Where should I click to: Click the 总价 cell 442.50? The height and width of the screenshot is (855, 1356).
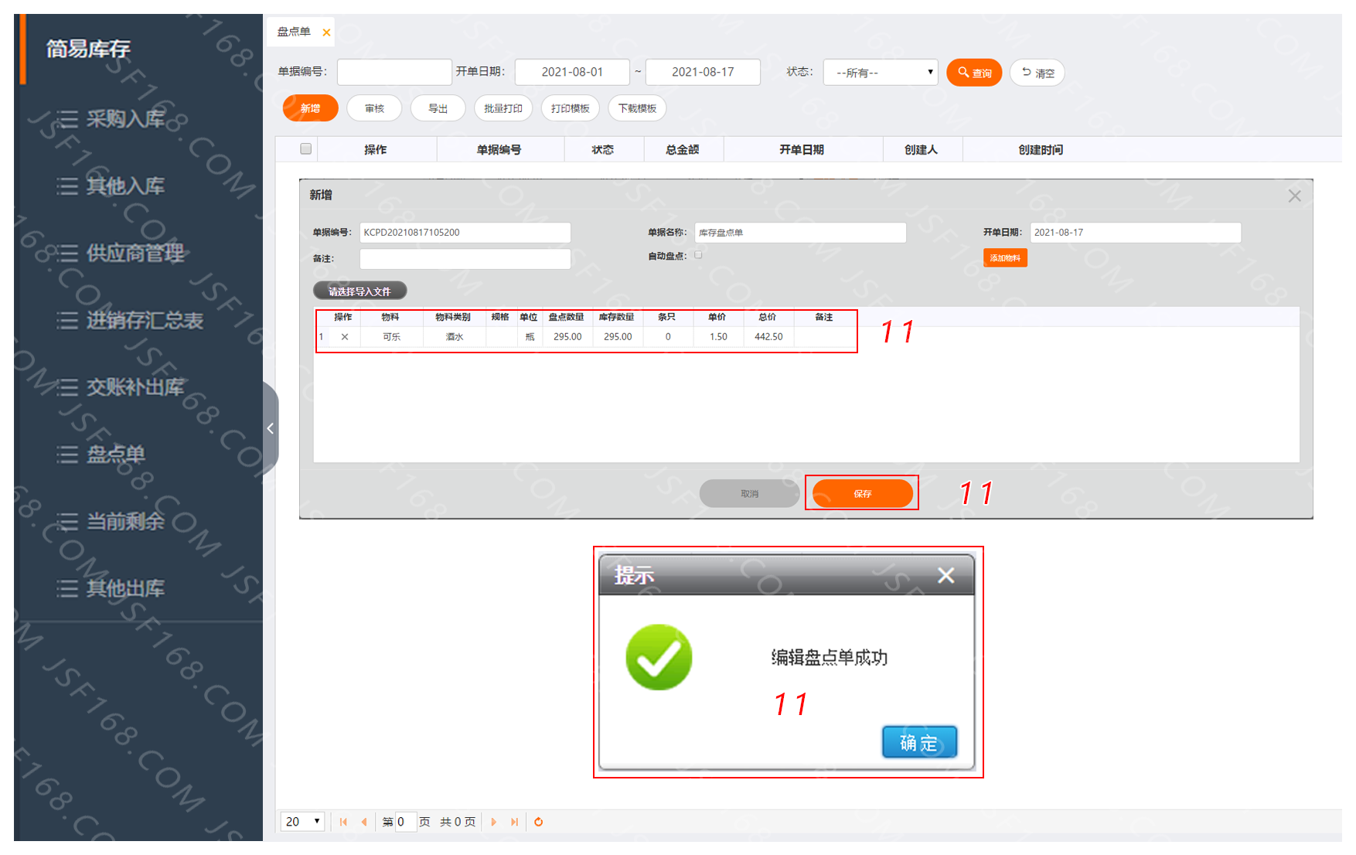[x=768, y=337]
